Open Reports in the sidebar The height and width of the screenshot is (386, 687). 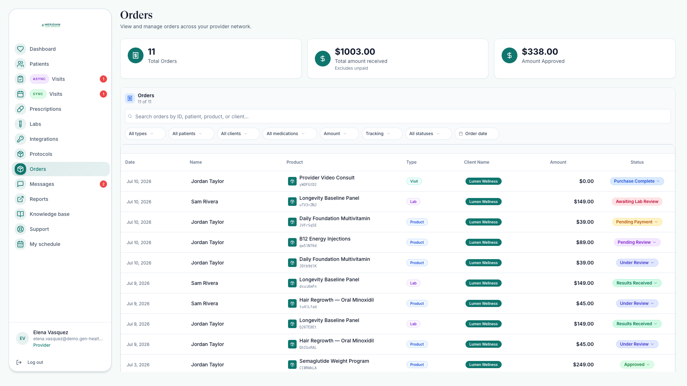[x=61, y=199]
